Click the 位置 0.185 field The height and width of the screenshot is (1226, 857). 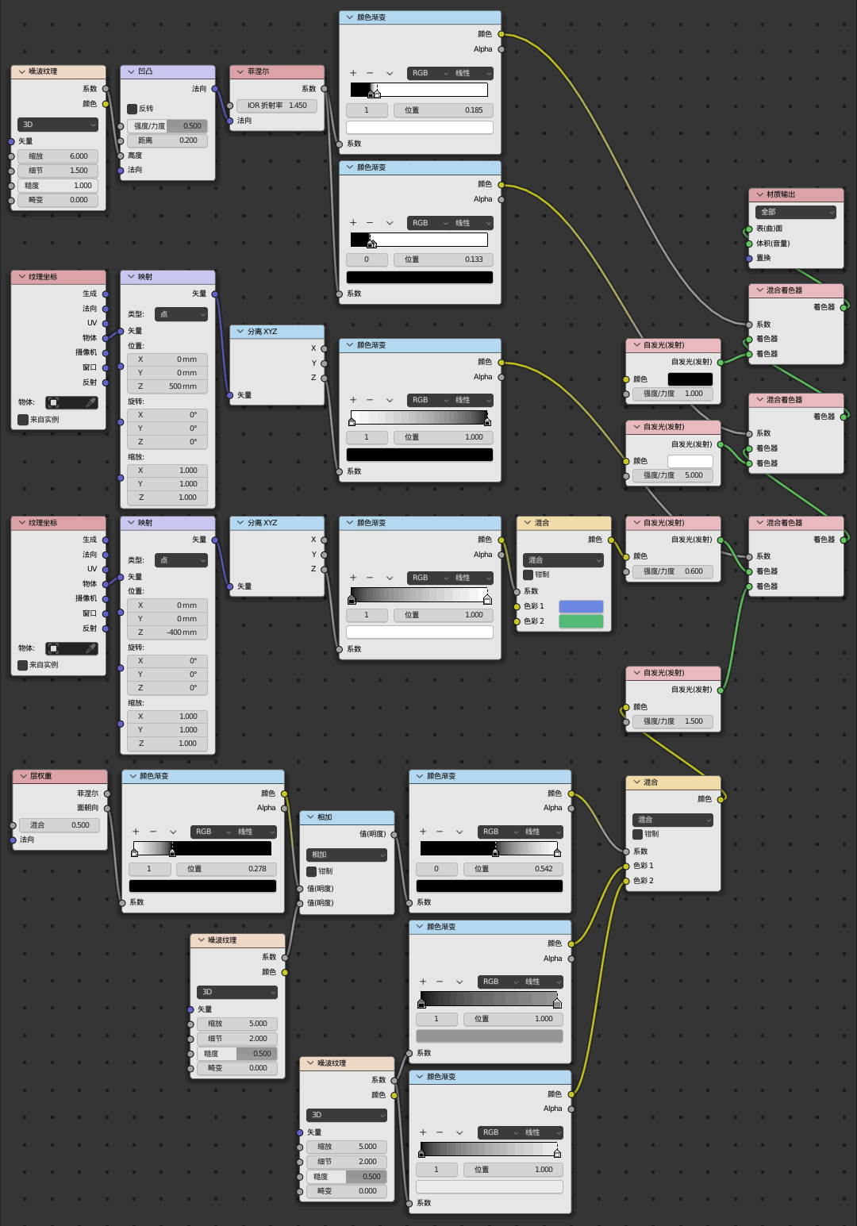tap(444, 110)
